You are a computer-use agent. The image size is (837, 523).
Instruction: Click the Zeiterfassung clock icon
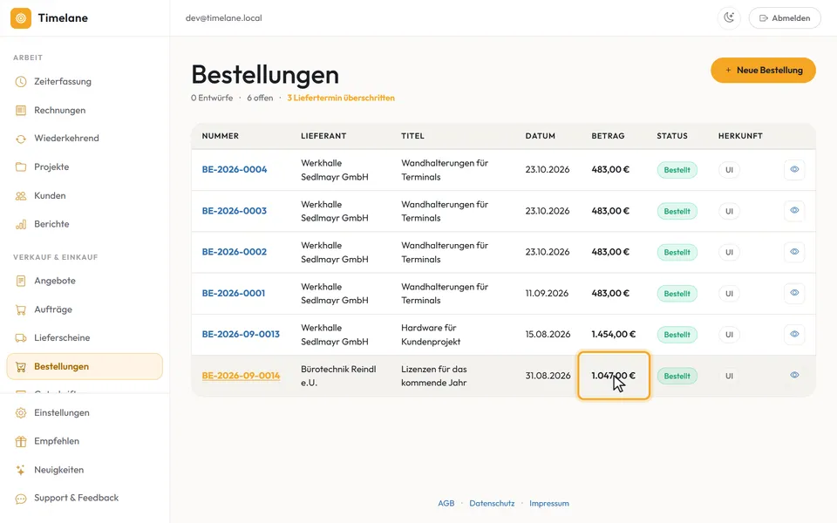[x=21, y=82]
